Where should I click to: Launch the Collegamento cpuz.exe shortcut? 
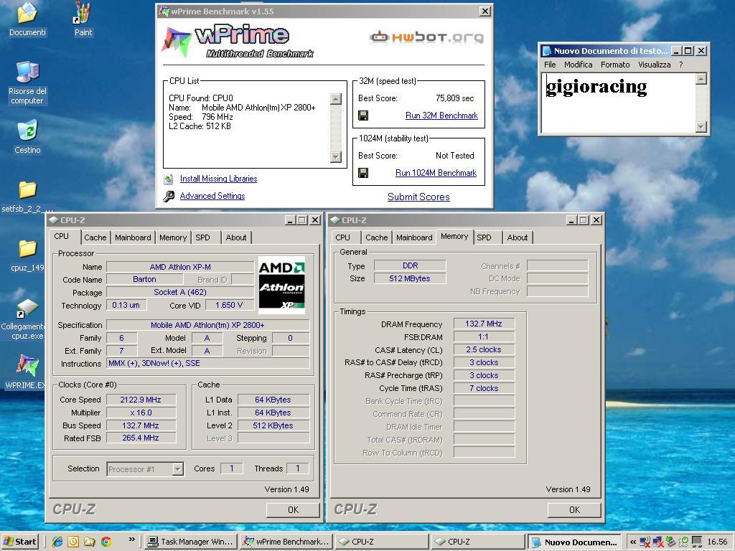27,308
